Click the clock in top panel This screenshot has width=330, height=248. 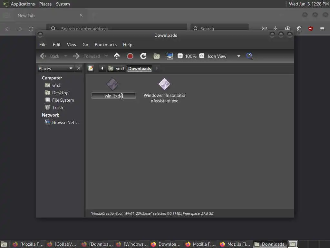coord(308,4)
